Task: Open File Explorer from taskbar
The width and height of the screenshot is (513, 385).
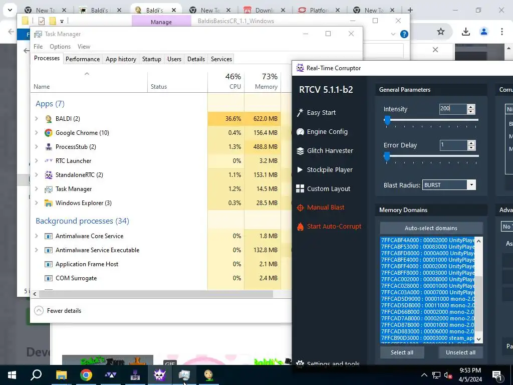Action: (x=61, y=375)
